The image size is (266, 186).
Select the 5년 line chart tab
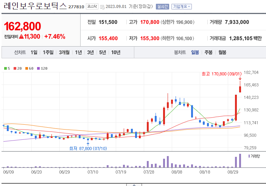[103, 52]
